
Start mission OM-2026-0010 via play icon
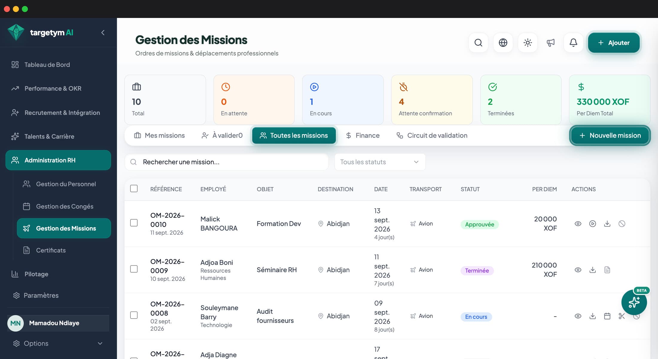[x=592, y=224]
